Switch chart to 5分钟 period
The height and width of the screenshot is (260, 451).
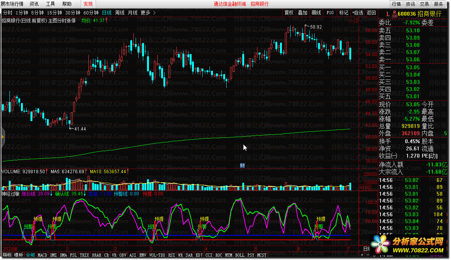click(37, 13)
